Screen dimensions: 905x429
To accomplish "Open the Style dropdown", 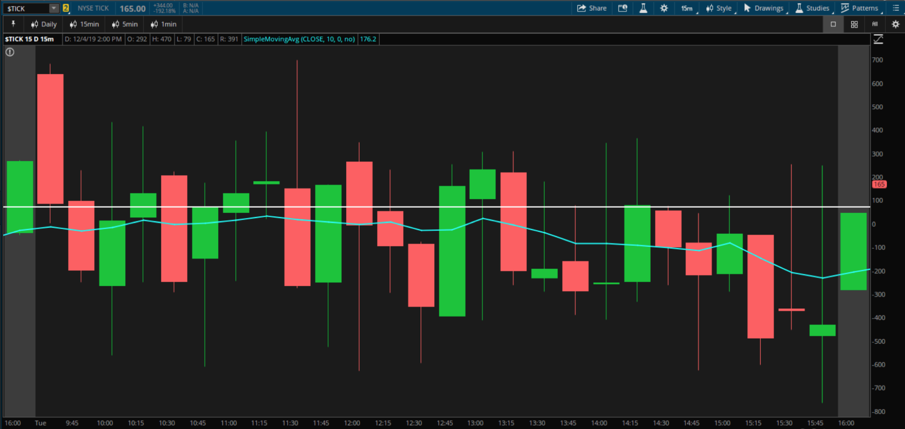I will pyautogui.click(x=718, y=8).
